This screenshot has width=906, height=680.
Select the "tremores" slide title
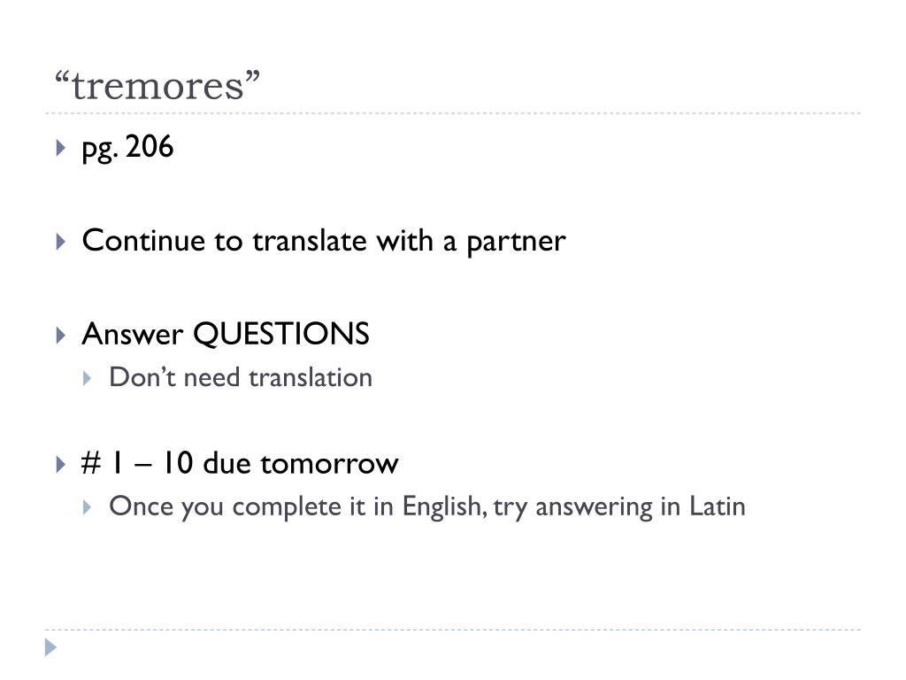157,86
